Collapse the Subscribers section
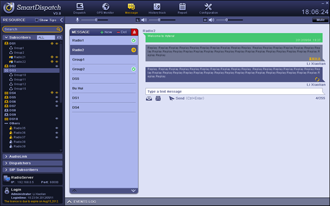330x206 pixels. pyautogui.click(x=6, y=38)
